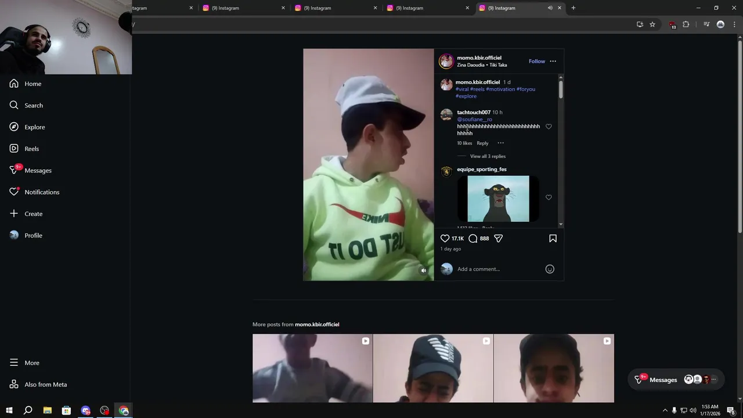Open Create in Instagram sidebar
This screenshot has width=743, height=418.
tap(26, 214)
